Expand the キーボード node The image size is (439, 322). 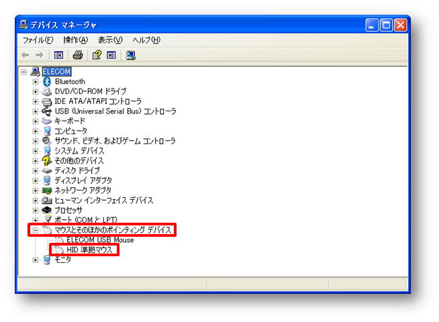coord(36,121)
